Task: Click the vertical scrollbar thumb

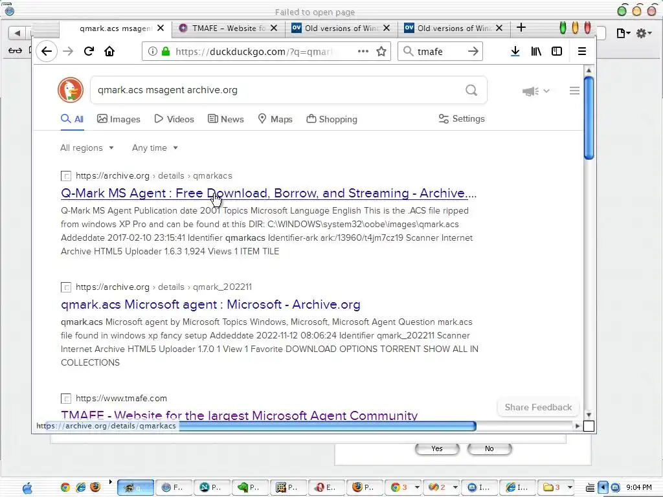Action: 589,118
